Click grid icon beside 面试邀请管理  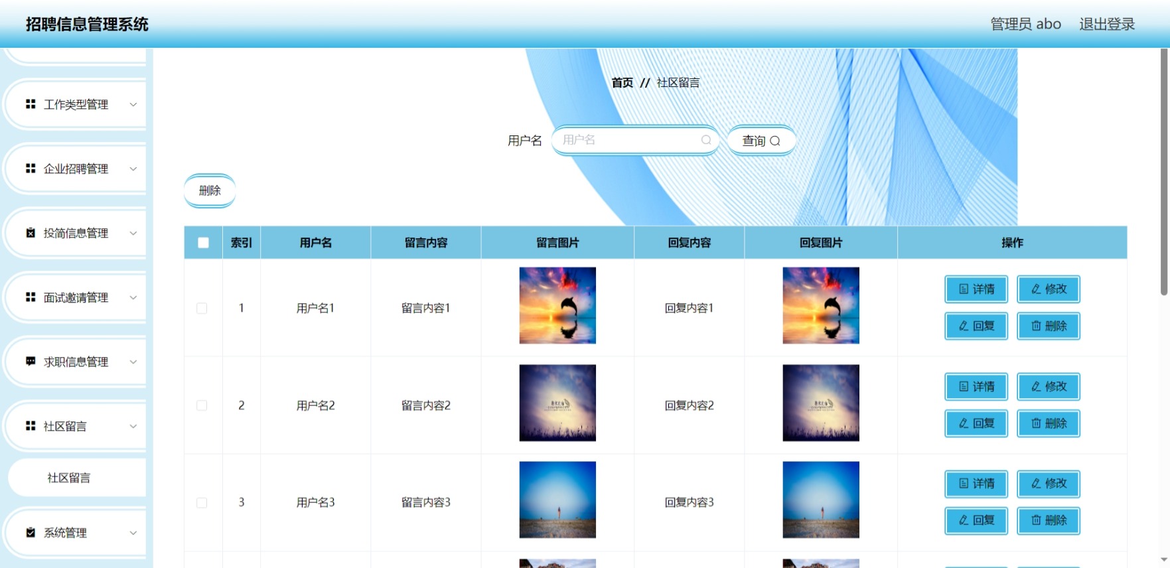[x=31, y=297]
